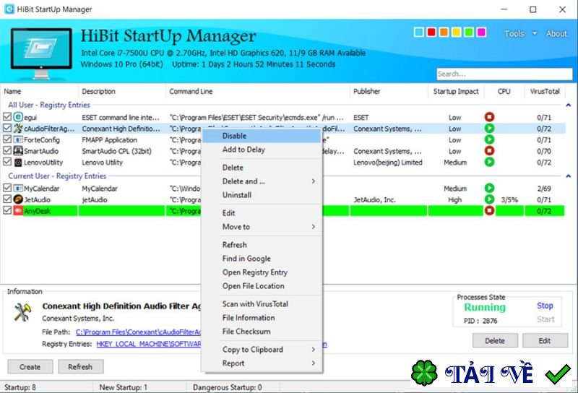Uncheck the LenovoUtility entry checkbox
The height and width of the screenshot is (393, 578).
[7, 162]
